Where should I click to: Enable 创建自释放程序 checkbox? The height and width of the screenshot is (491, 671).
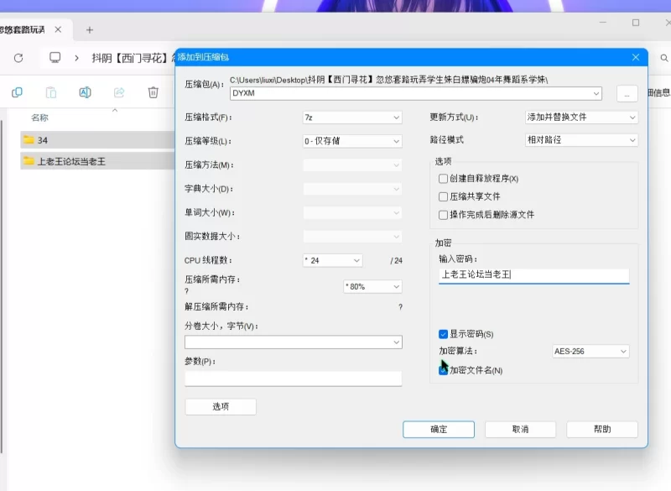pyautogui.click(x=444, y=179)
